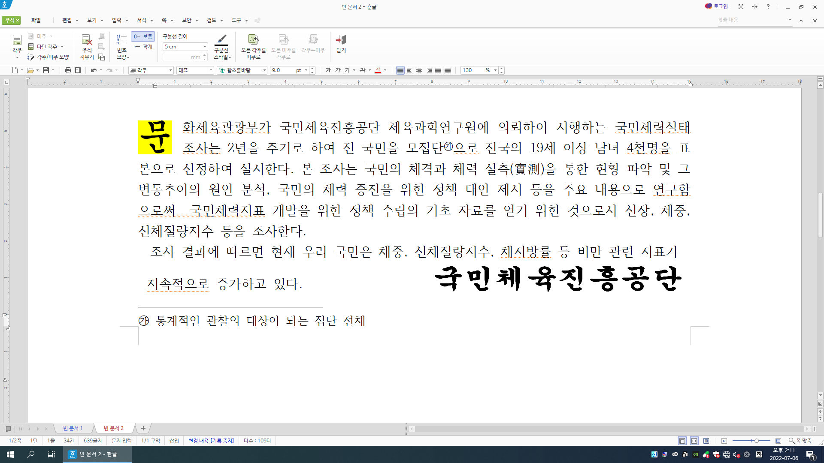Click the open folder icon
The width and height of the screenshot is (824, 463).
[30, 70]
